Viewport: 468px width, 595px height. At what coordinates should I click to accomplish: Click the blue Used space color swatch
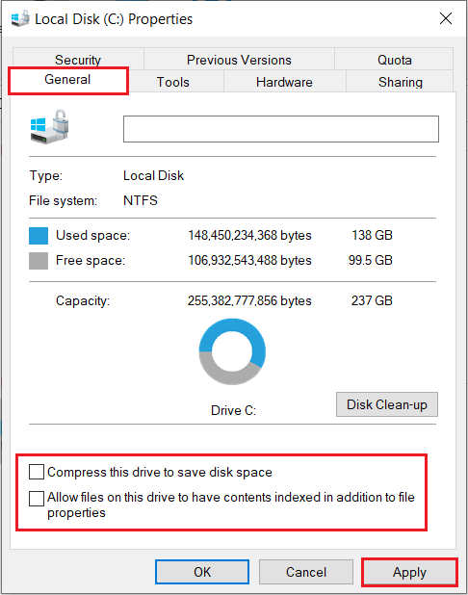click(39, 236)
